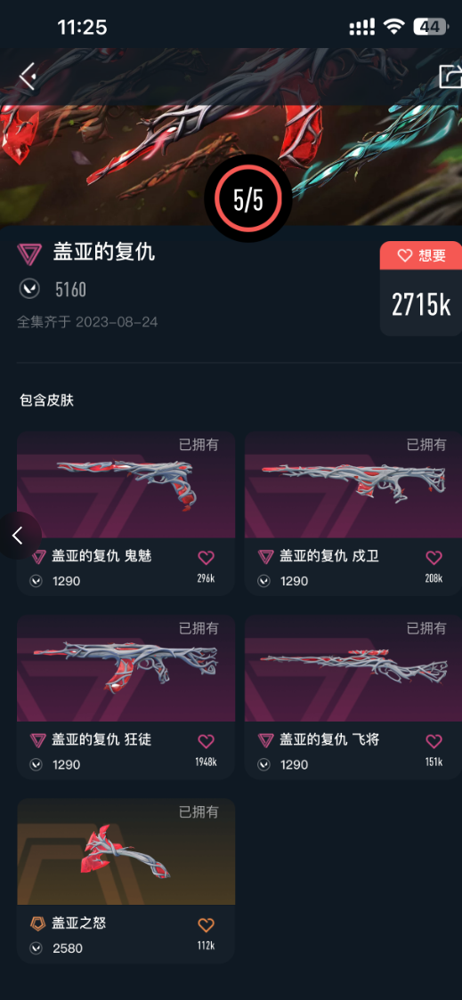Click the orange tier icon beside 盖亚之怒
The width and height of the screenshot is (462, 1000).
click(x=37, y=923)
